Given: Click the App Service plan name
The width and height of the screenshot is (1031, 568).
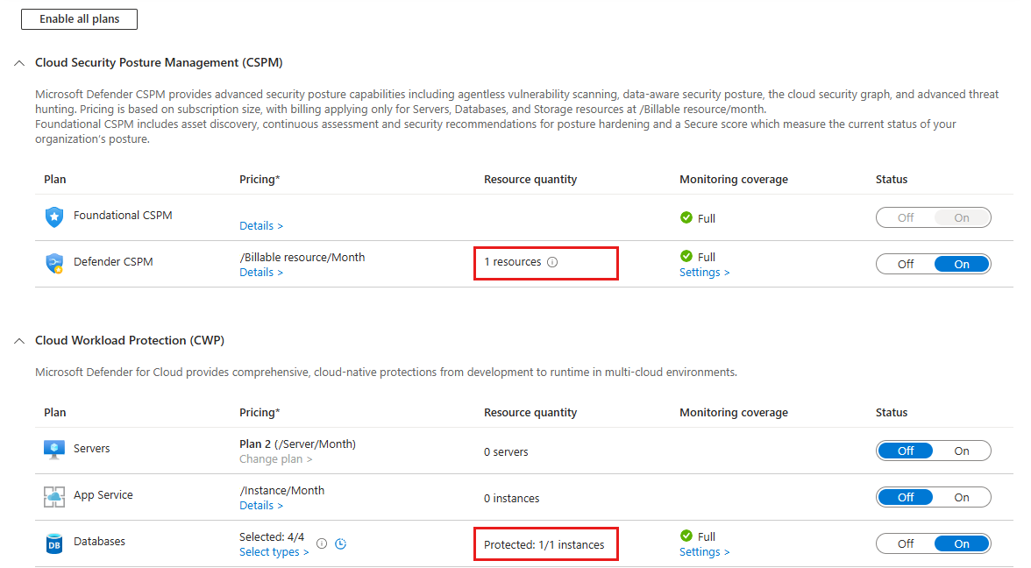Looking at the screenshot, I should (x=103, y=495).
